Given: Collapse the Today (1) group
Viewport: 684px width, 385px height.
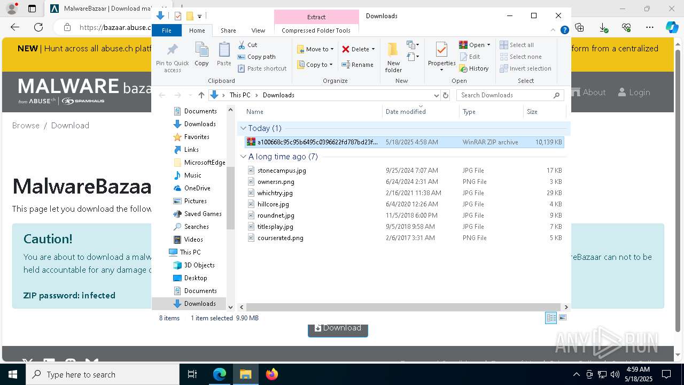Looking at the screenshot, I should (x=243, y=128).
